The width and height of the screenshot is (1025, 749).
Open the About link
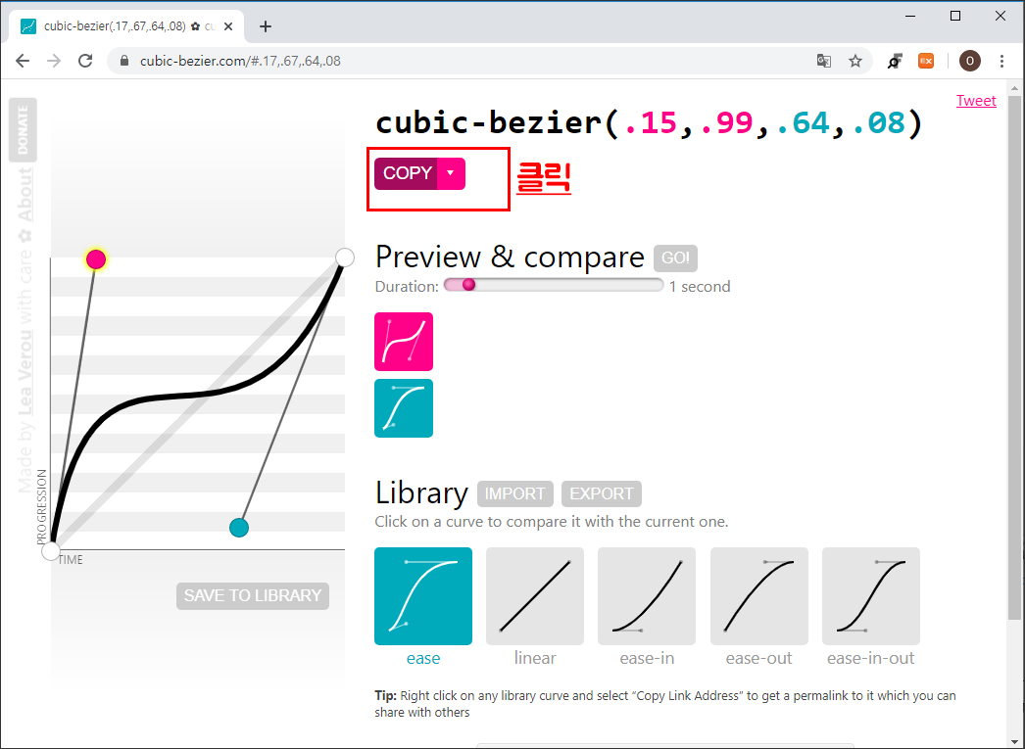[x=24, y=195]
